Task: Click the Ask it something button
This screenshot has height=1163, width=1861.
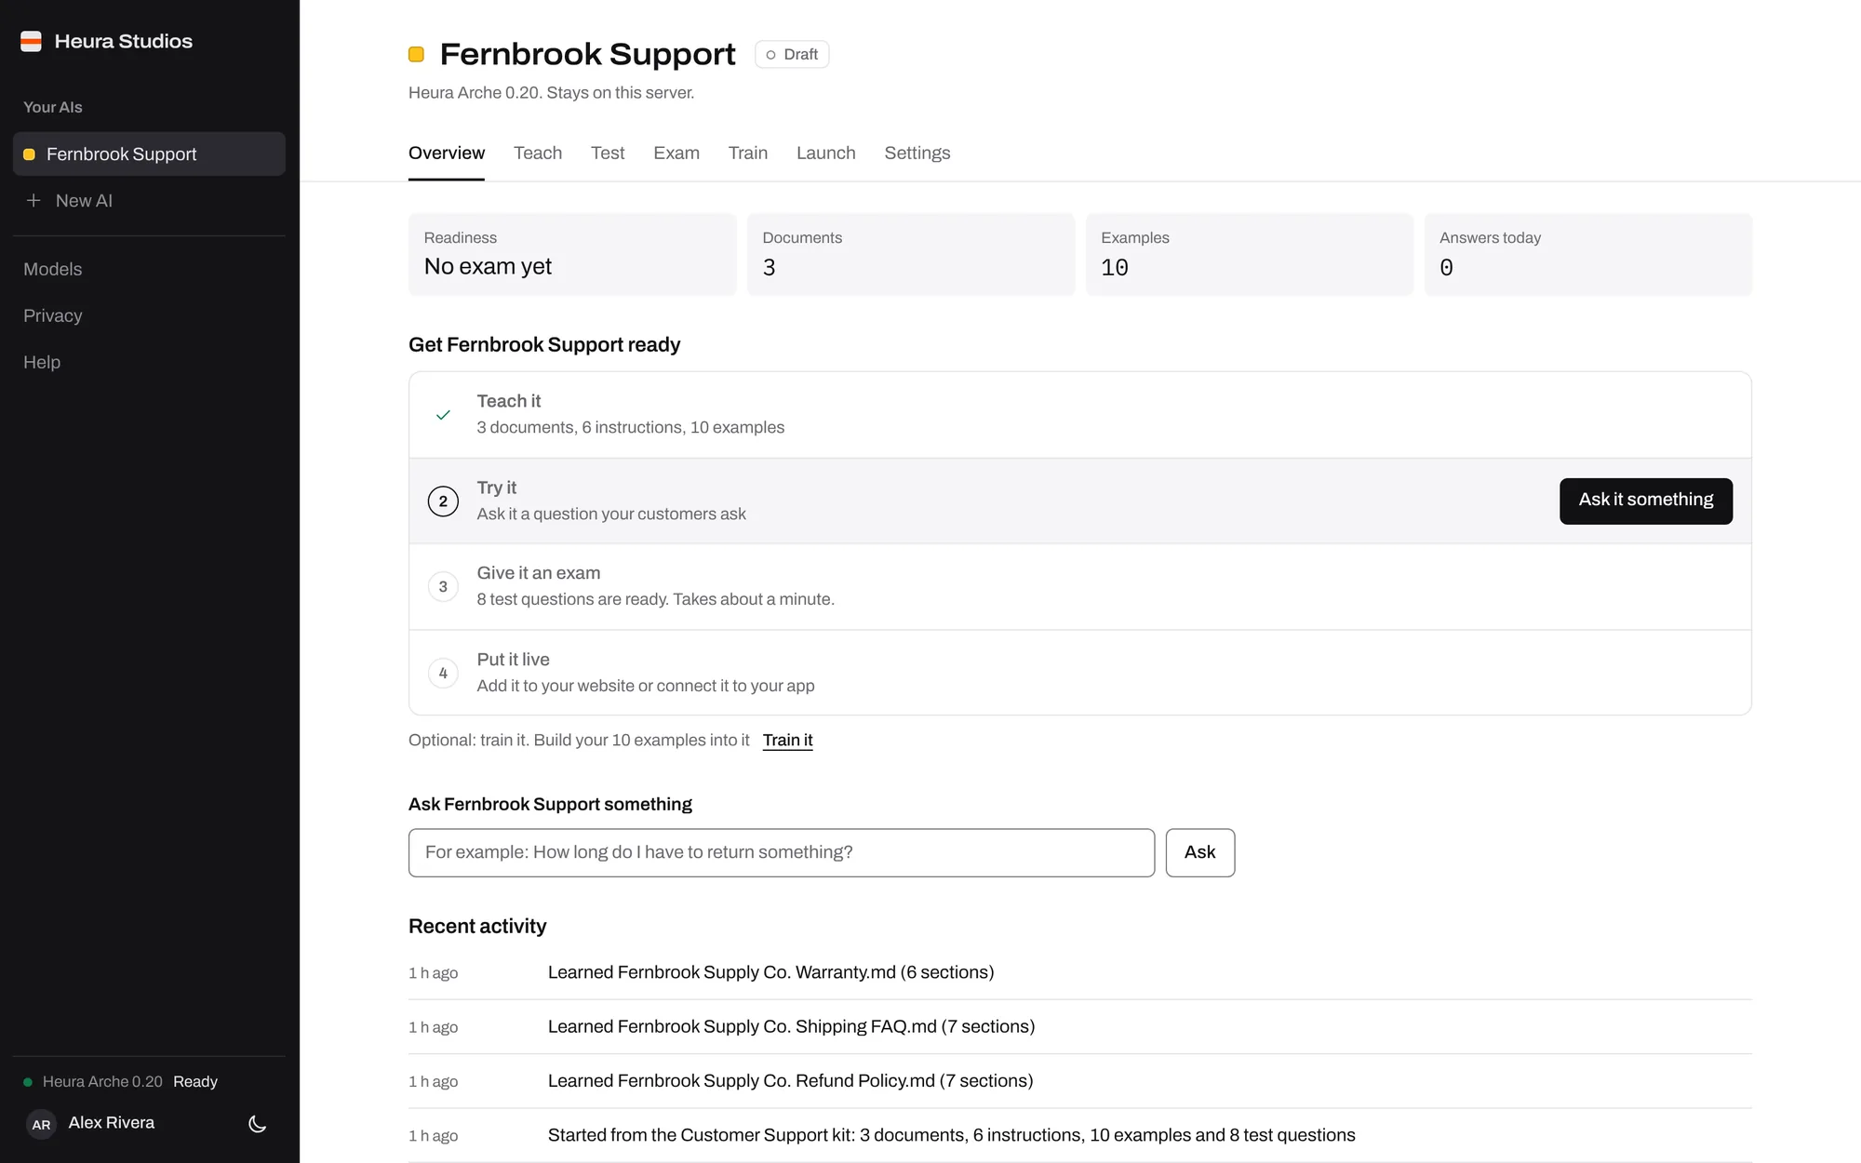Action: 1646,501
